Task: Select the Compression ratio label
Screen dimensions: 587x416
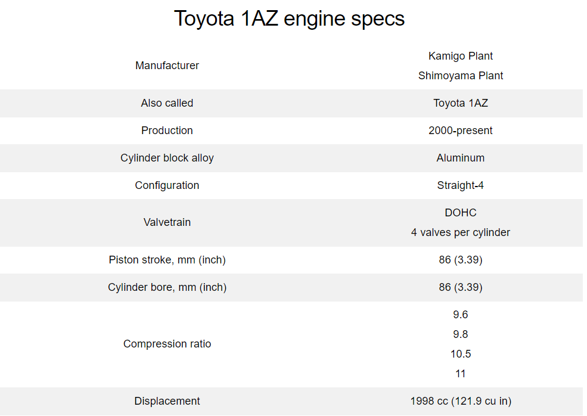Action: pos(167,344)
